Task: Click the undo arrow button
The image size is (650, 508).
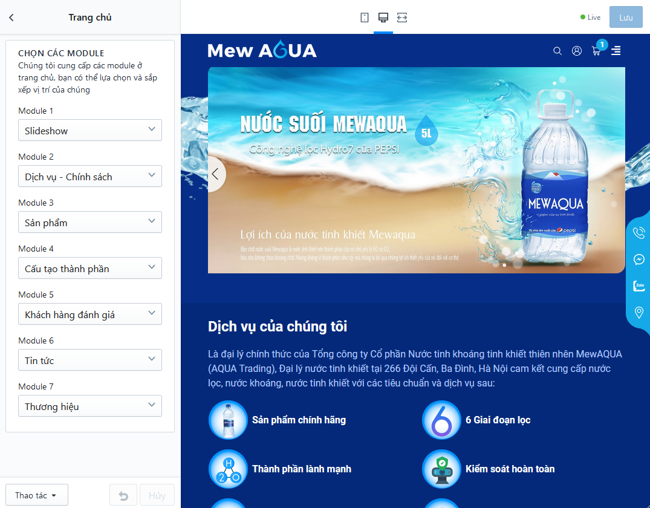Action: (123, 495)
